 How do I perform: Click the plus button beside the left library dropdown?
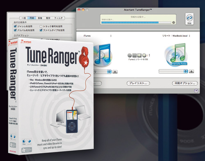click(115, 71)
